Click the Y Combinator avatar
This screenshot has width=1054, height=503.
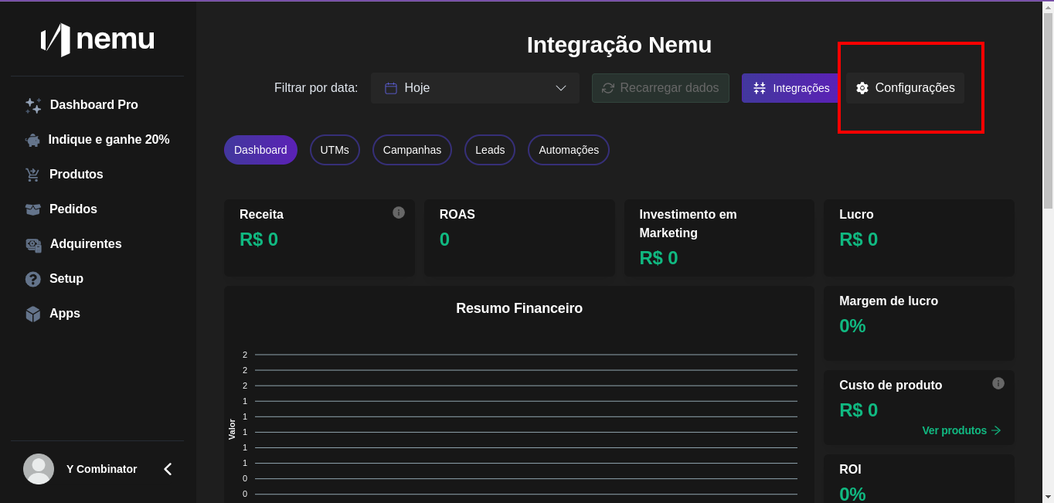pos(39,469)
